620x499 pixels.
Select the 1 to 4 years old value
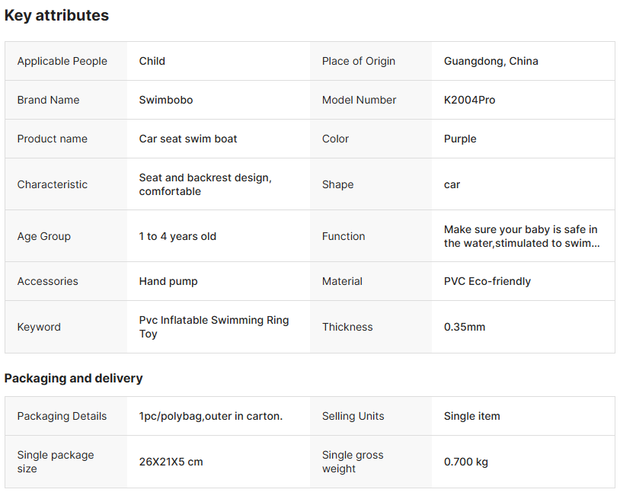coord(177,236)
